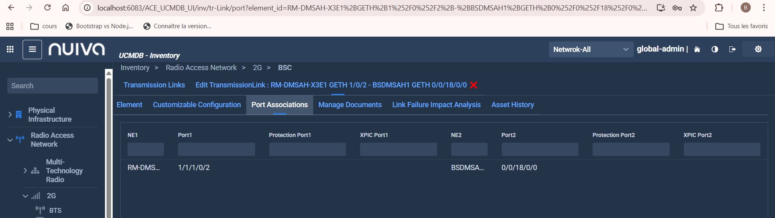
Task: Toggle the hamburger sidebar menu button
Action: point(32,49)
